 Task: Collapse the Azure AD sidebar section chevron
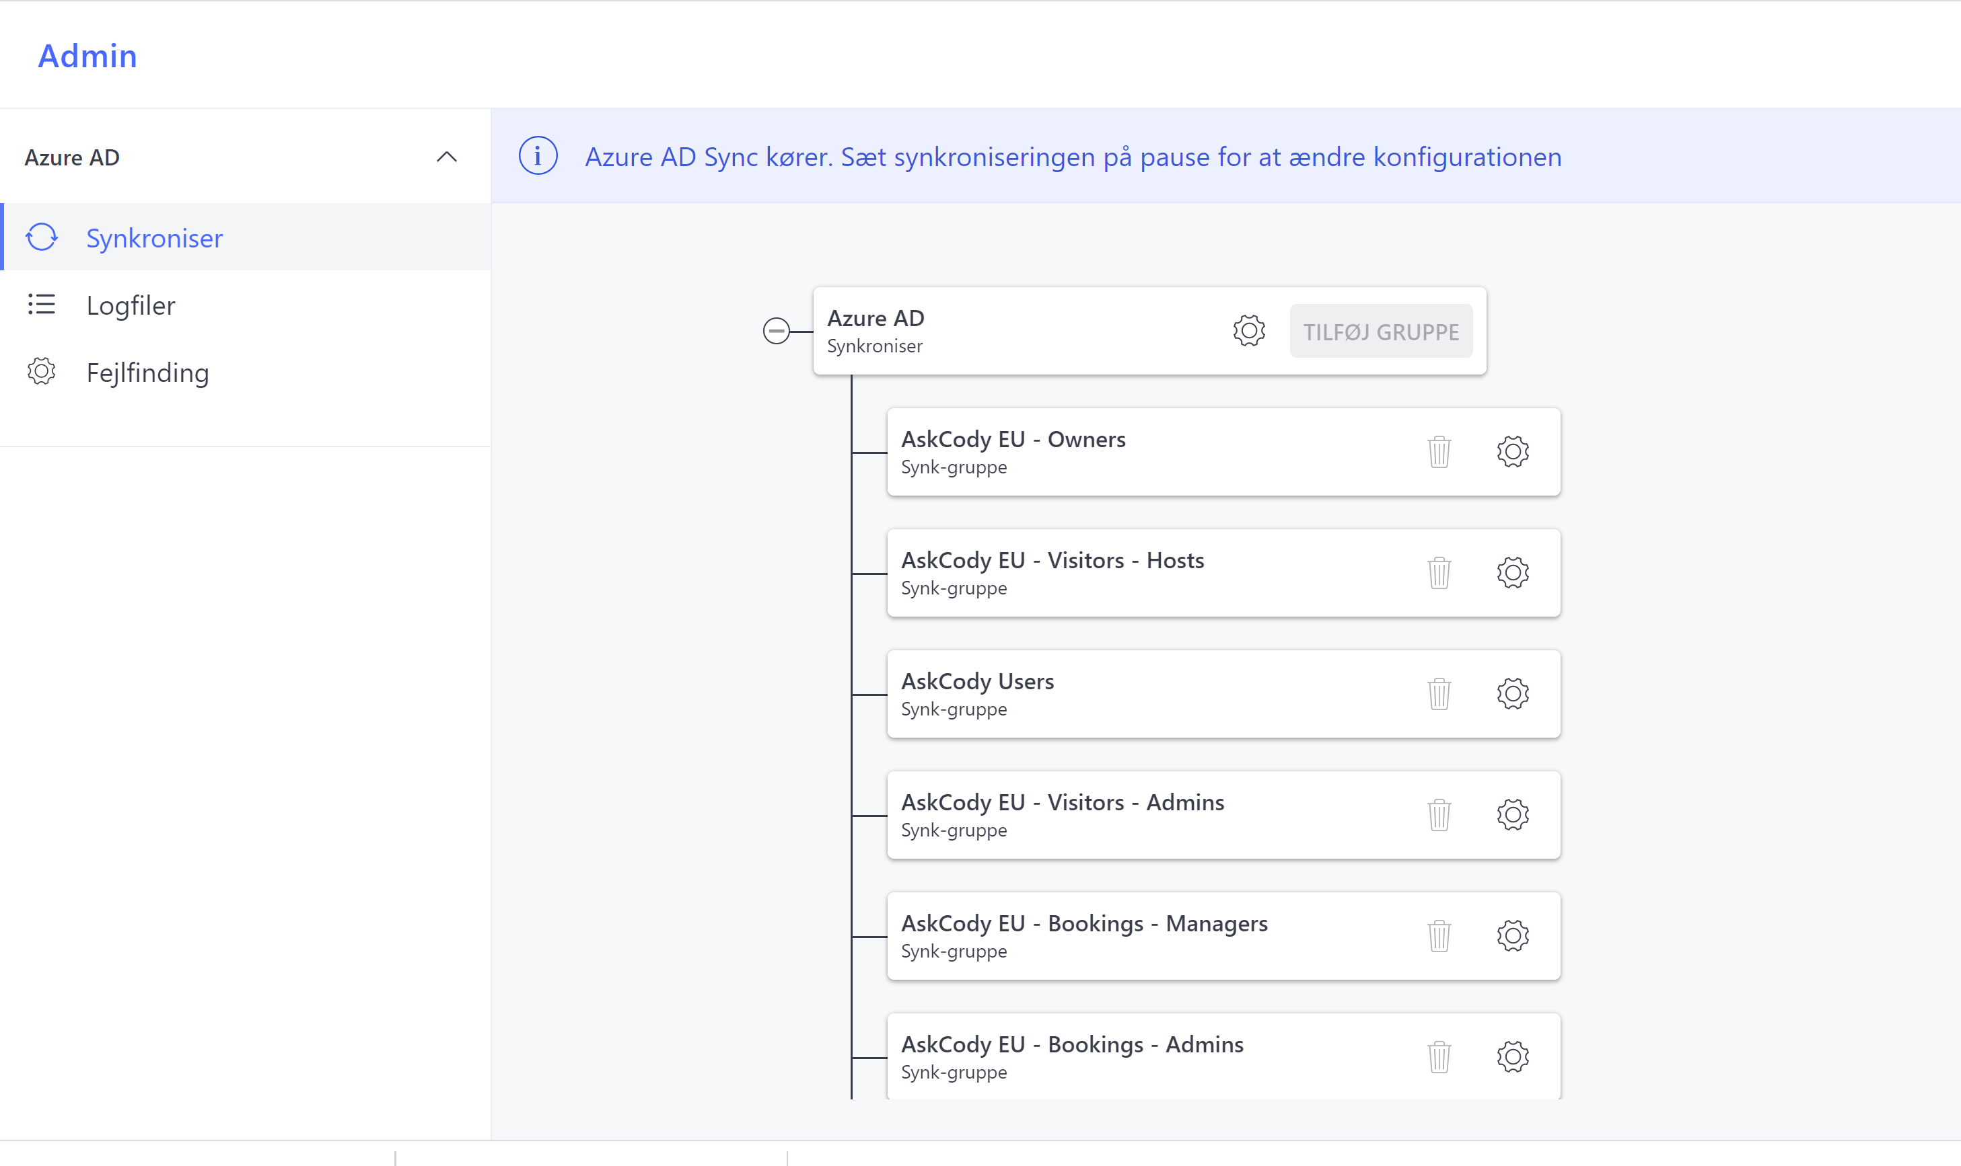coord(445,157)
